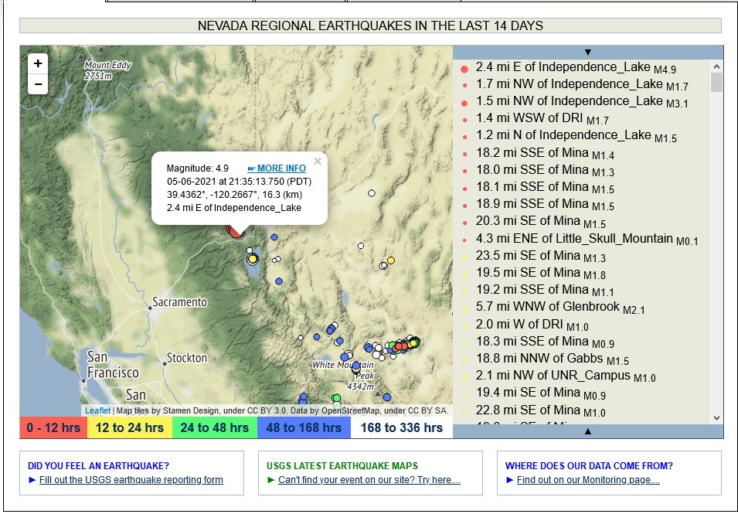Image resolution: width=738 pixels, height=514 pixels.
Task: Zoom out on the earthquake map
Action: [38, 84]
